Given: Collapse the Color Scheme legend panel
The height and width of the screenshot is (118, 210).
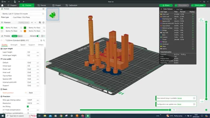Looking at the screenshot, I should pos(161,9).
